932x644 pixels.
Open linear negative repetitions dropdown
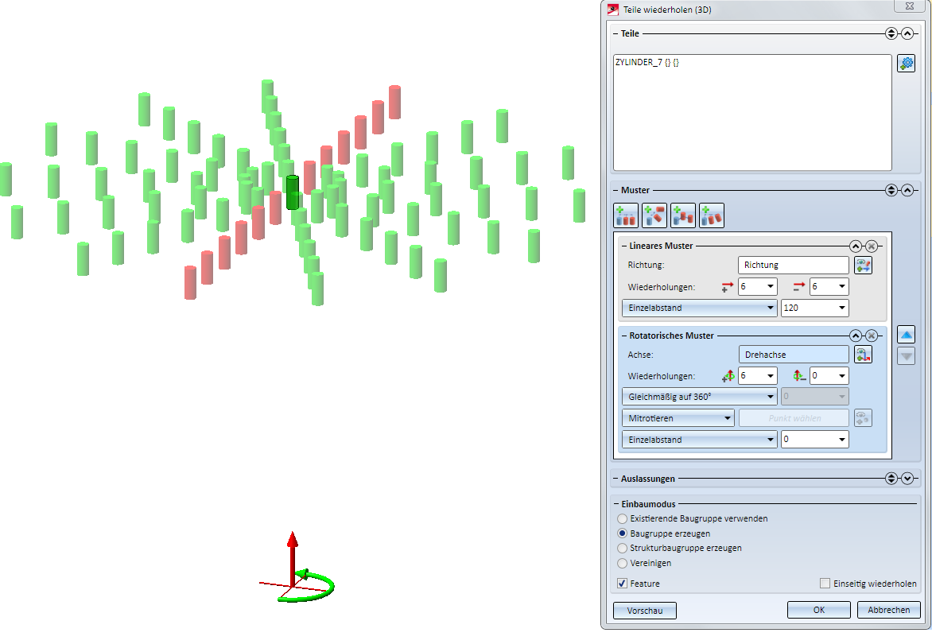(x=841, y=286)
